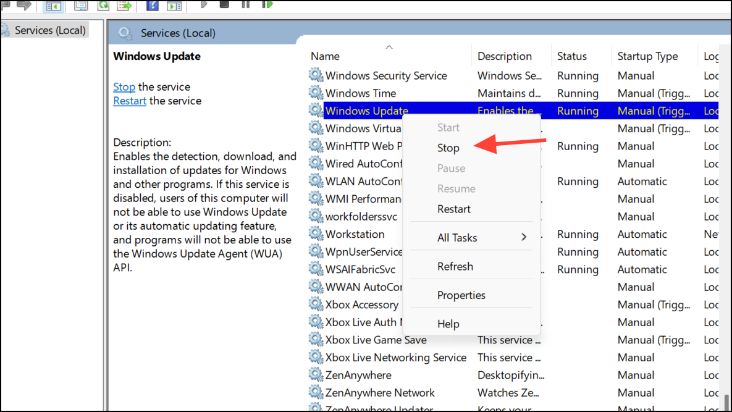Click the Restart Service toolbar icon

pyautogui.click(x=267, y=5)
